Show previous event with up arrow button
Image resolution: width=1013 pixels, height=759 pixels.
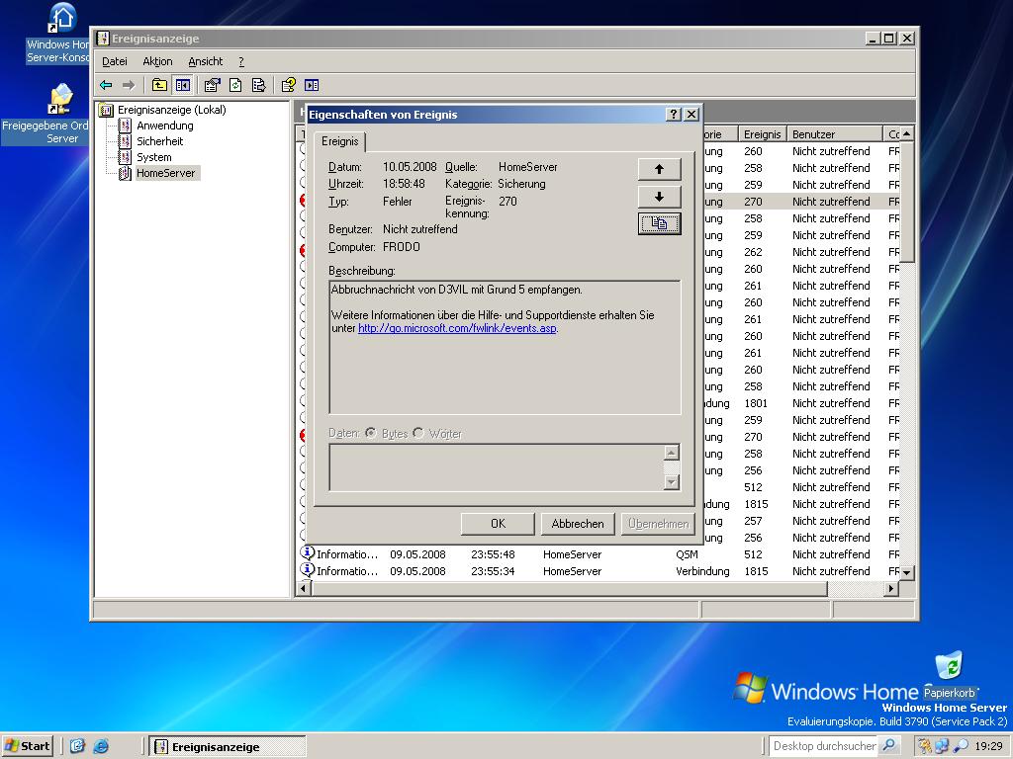659,169
